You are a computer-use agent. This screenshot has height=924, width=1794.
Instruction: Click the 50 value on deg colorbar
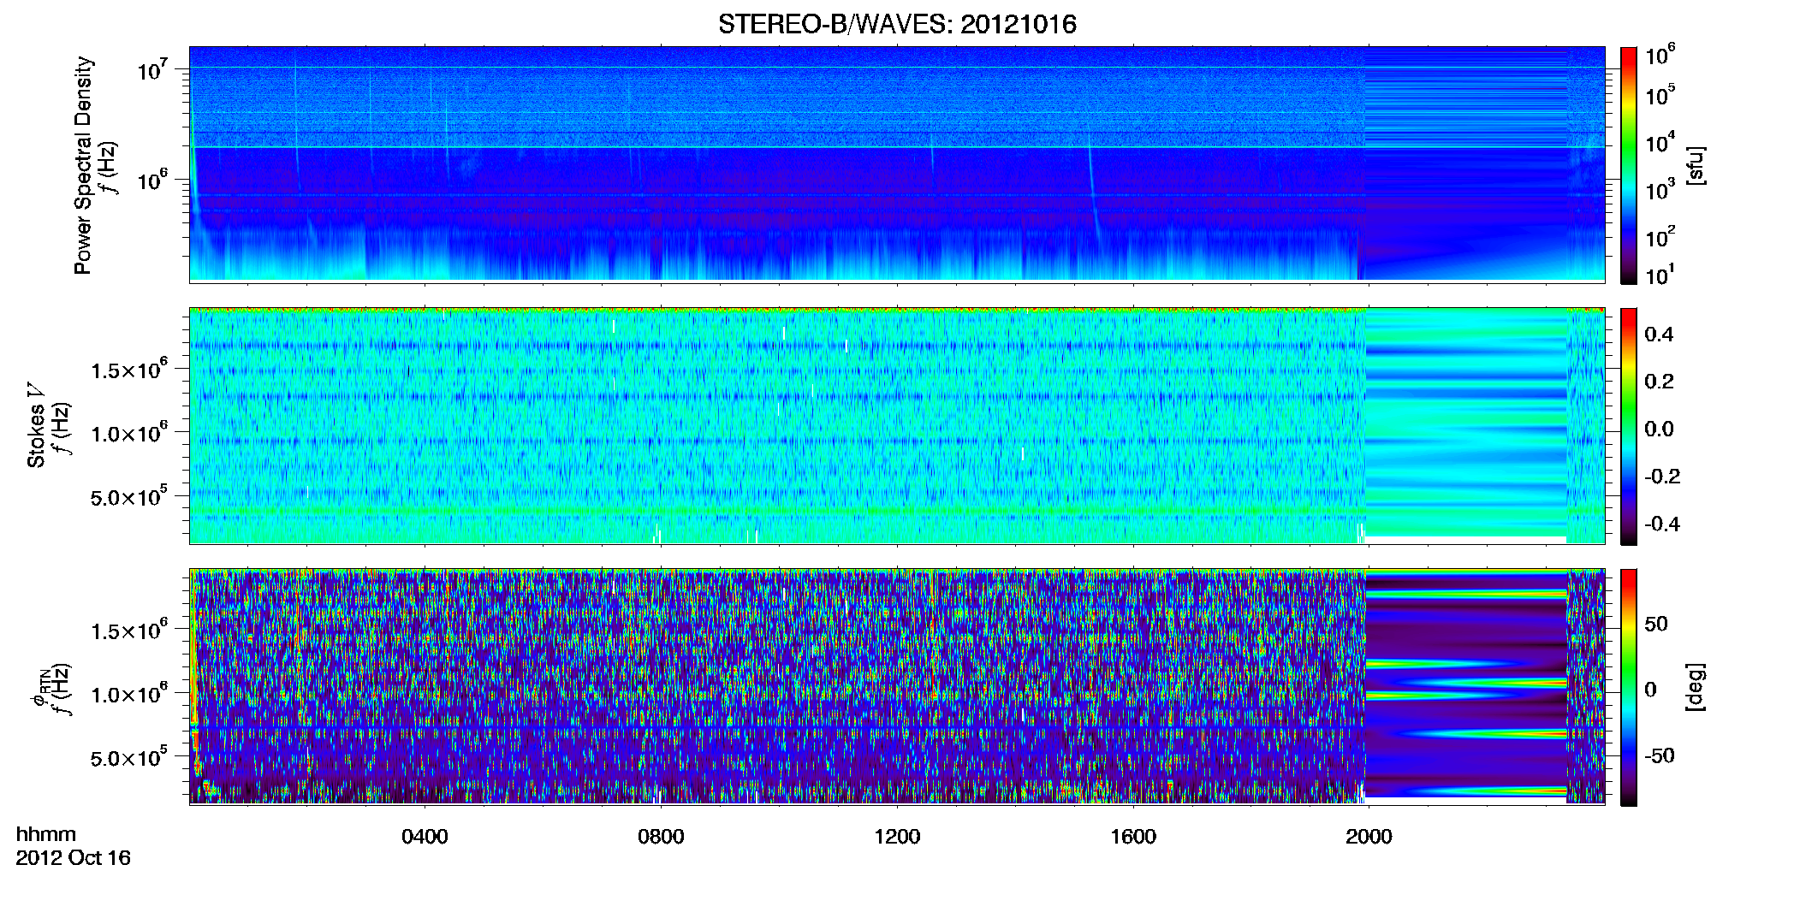1656,624
